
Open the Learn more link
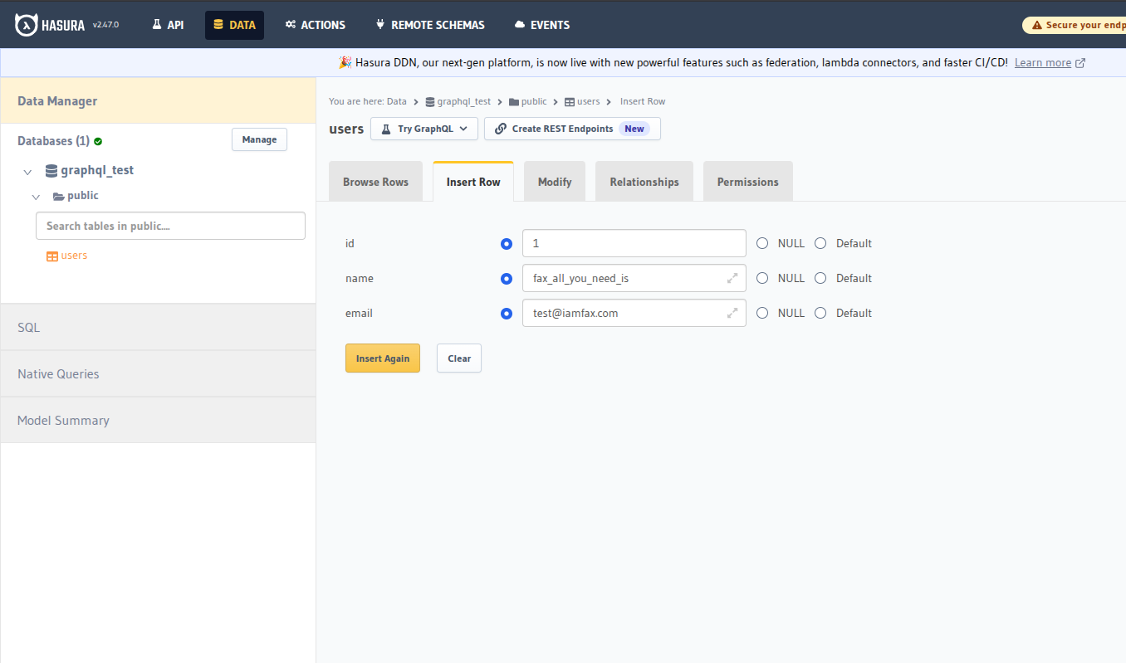[1043, 63]
